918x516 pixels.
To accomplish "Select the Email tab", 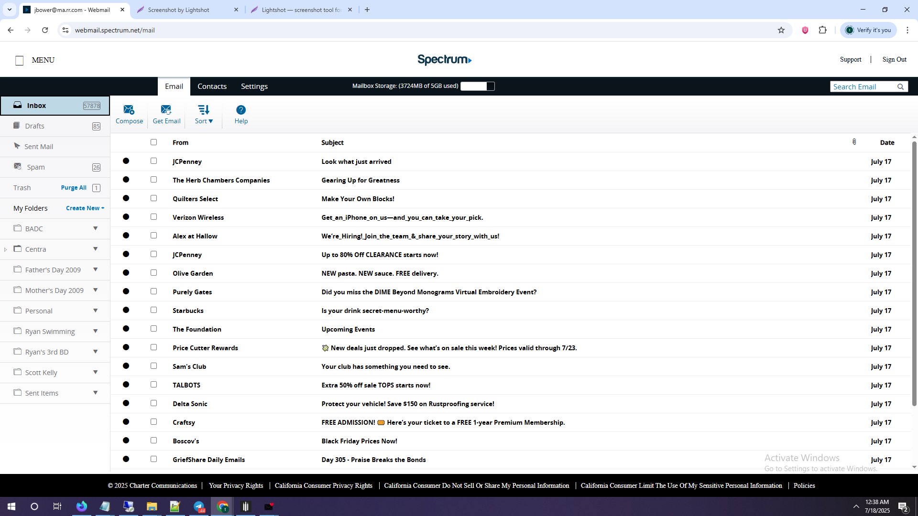I will [x=174, y=86].
